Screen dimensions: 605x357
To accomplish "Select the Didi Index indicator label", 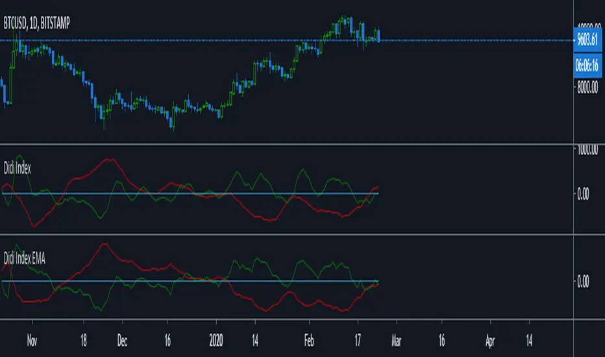I will click(18, 168).
